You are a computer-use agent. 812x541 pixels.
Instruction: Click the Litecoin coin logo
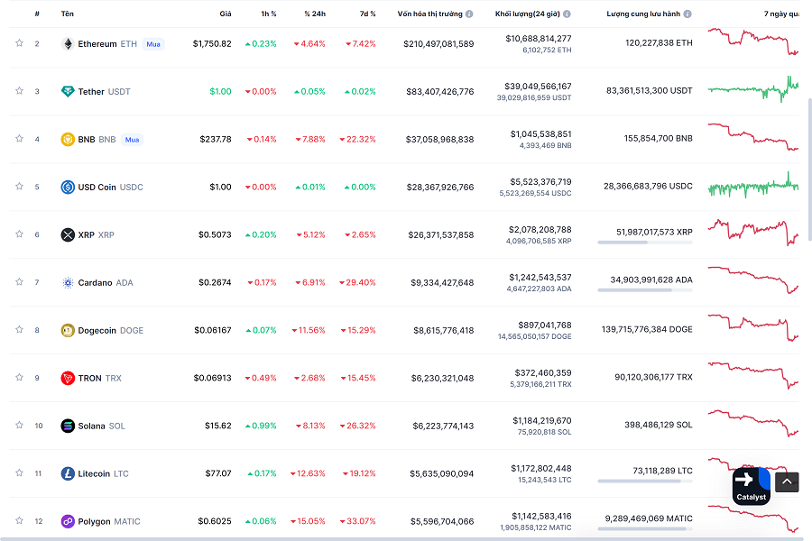click(x=68, y=473)
